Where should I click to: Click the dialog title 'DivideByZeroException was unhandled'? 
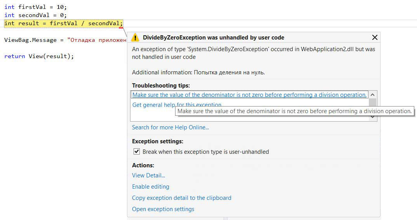coord(214,38)
